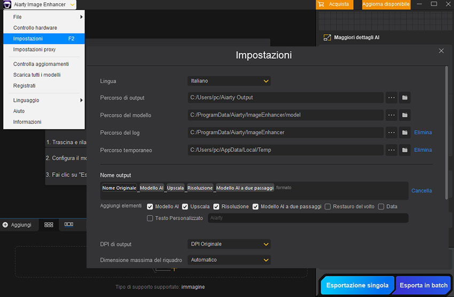Open the app menu arrow beside Aiarty Image Enhancer
The image size is (454, 297).
(73, 5)
